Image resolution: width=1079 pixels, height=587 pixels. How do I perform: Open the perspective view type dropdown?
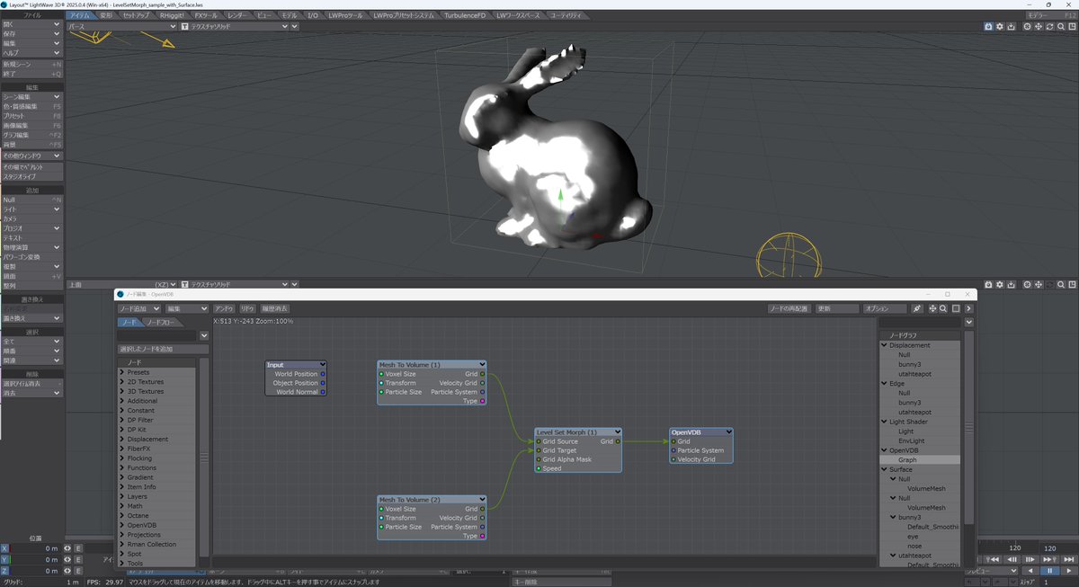(x=122, y=27)
